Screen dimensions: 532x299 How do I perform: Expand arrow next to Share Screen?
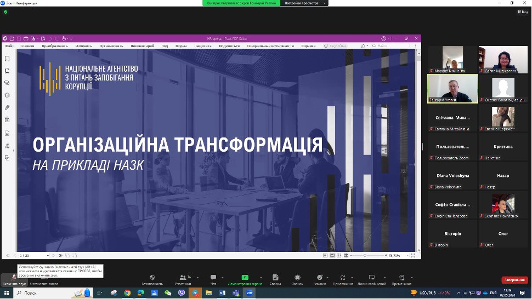261,278
